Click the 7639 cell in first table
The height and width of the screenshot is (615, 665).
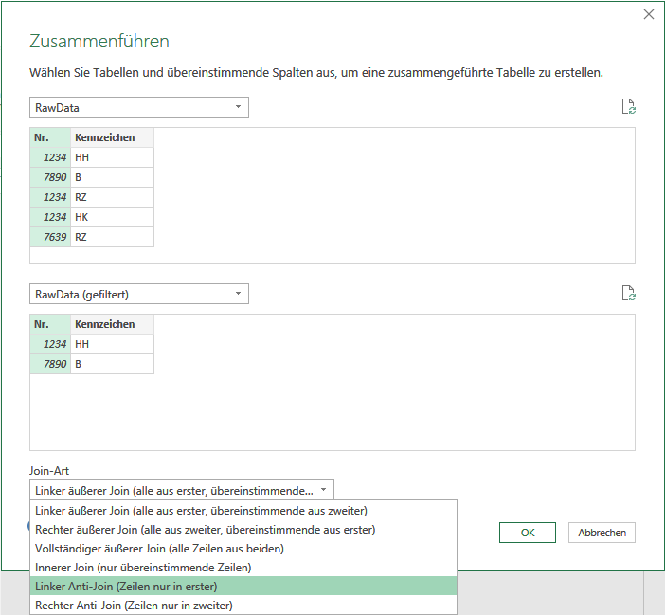[x=50, y=237]
